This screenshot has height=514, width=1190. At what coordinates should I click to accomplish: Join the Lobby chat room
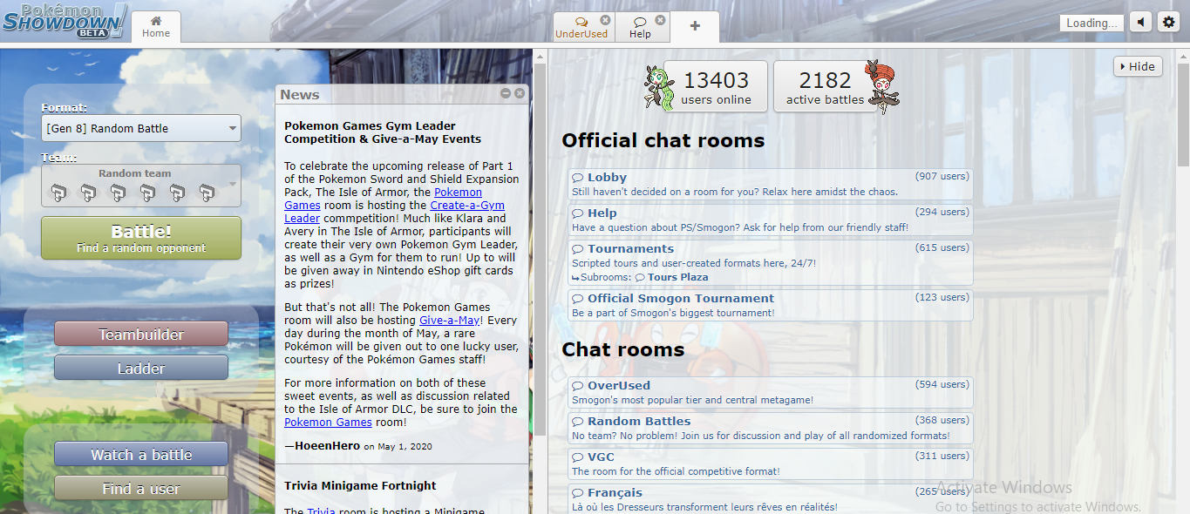point(771,184)
